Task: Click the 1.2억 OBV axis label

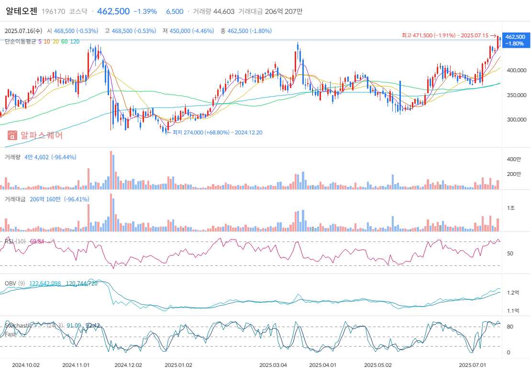Action: pos(513,293)
